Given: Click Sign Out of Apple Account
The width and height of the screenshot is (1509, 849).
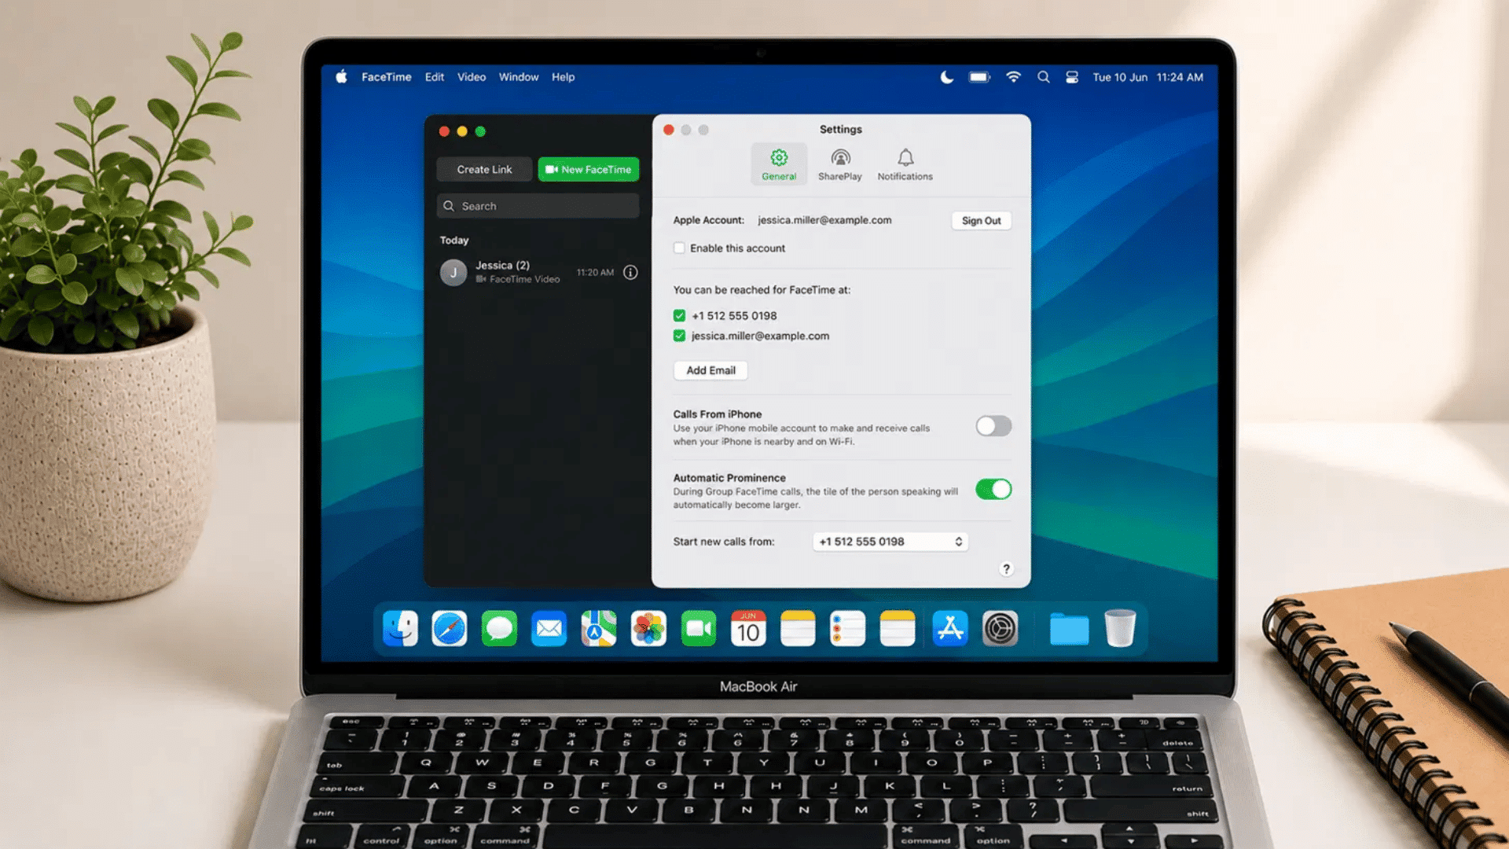Looking at the screenshot, I should tap(981, 221).
